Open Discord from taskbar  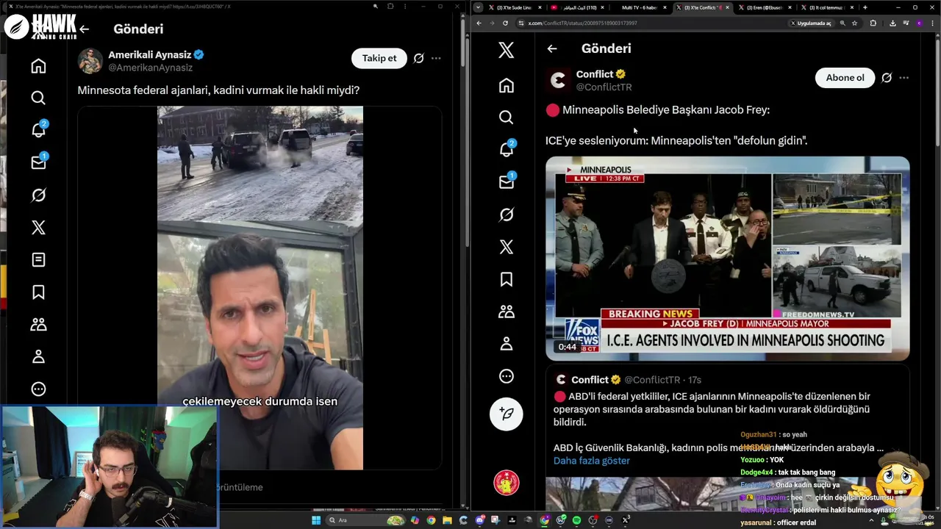pos(479,520)
